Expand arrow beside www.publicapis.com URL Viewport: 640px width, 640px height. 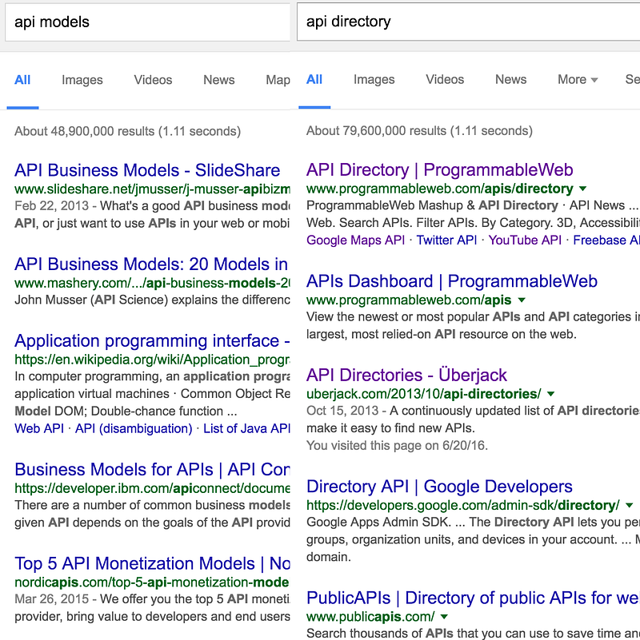445,617
